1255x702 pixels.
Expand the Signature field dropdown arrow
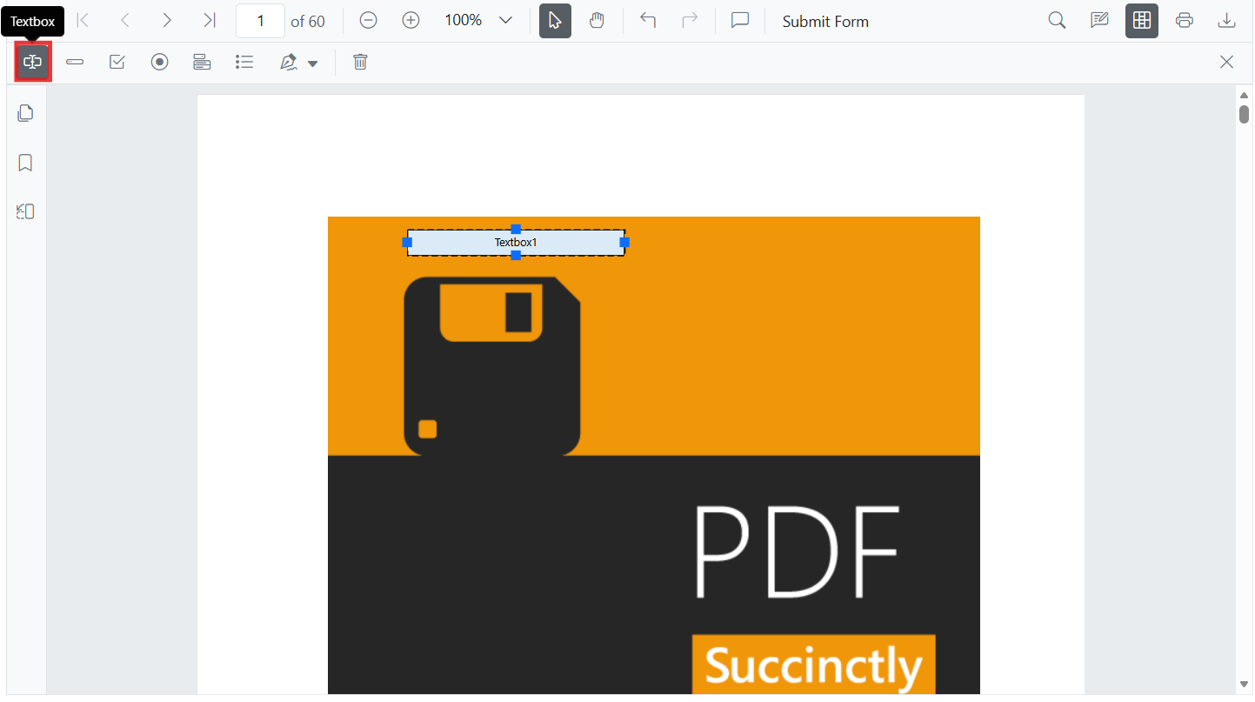[x=313, y=63]
